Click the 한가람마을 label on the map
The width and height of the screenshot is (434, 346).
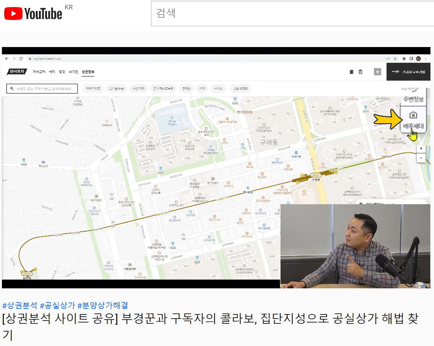coord(245,112)
